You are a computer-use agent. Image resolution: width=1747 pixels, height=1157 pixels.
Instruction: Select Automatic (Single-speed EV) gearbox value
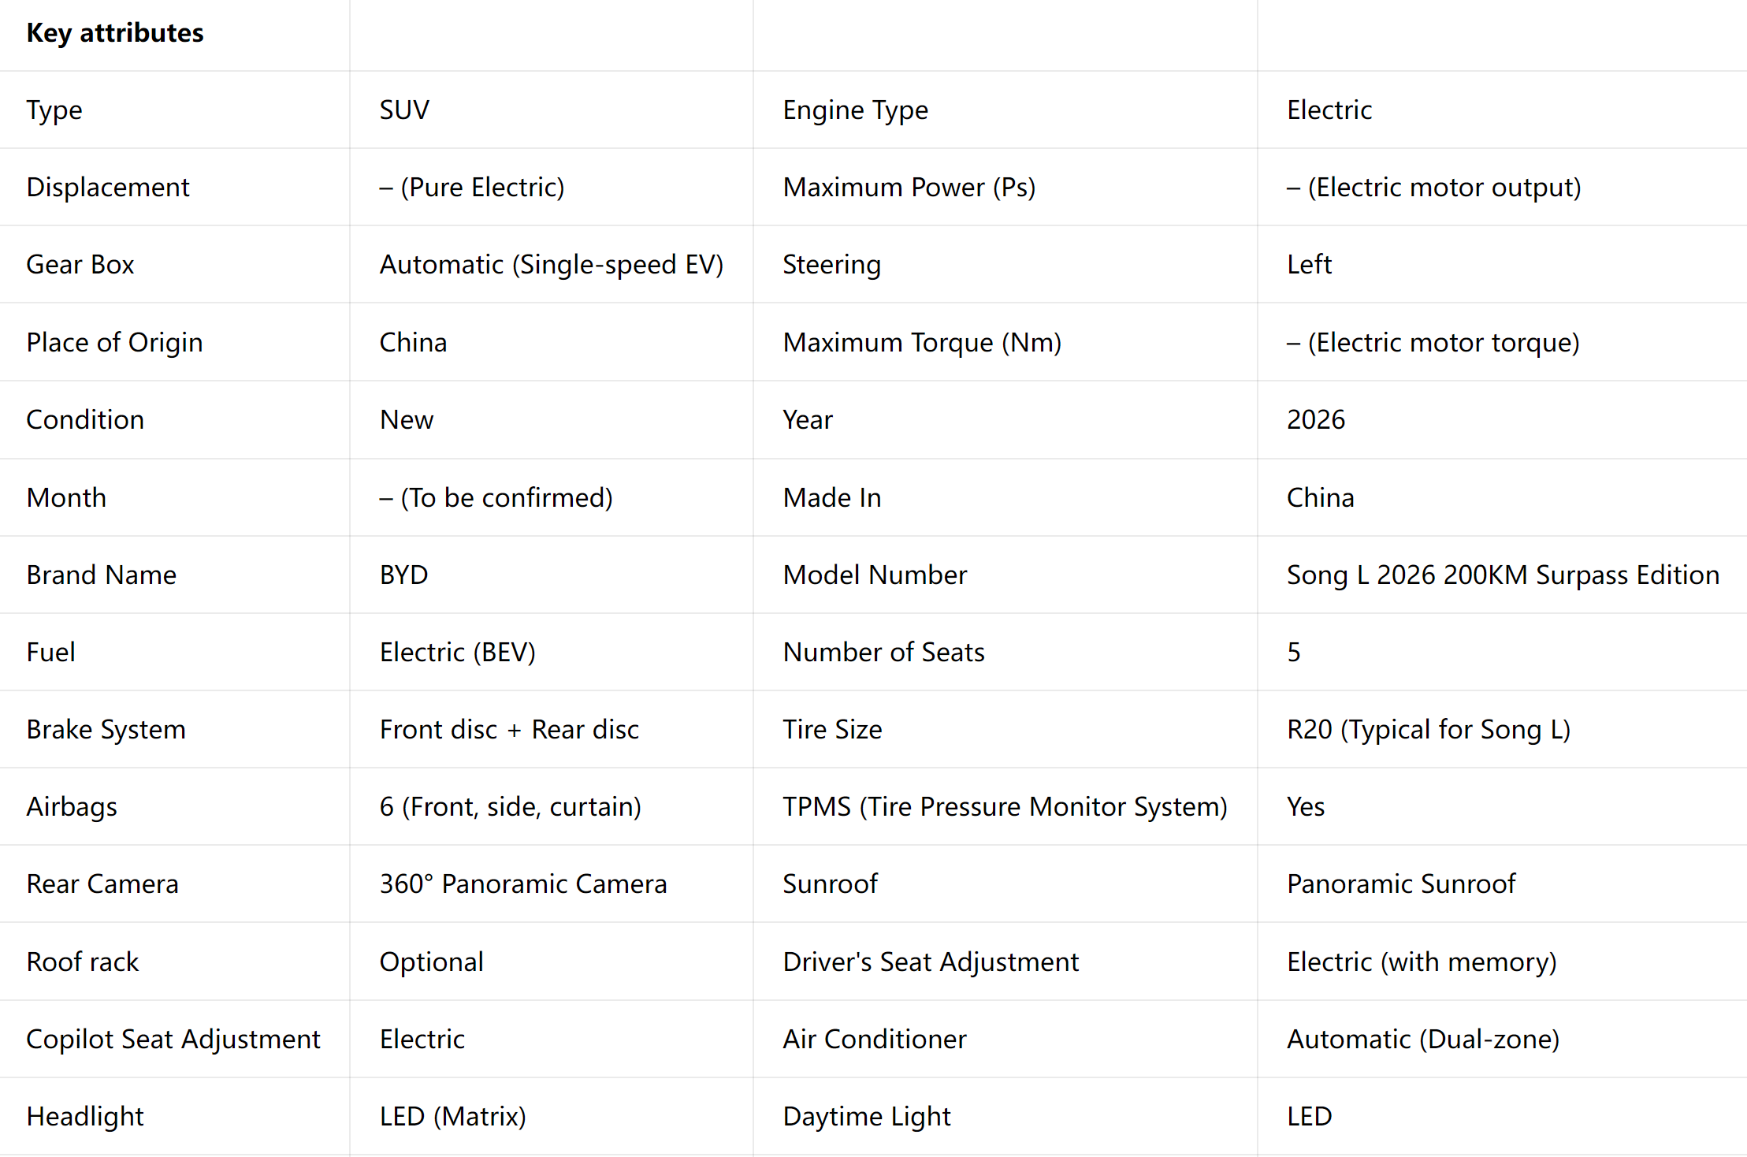pos(552,265)
